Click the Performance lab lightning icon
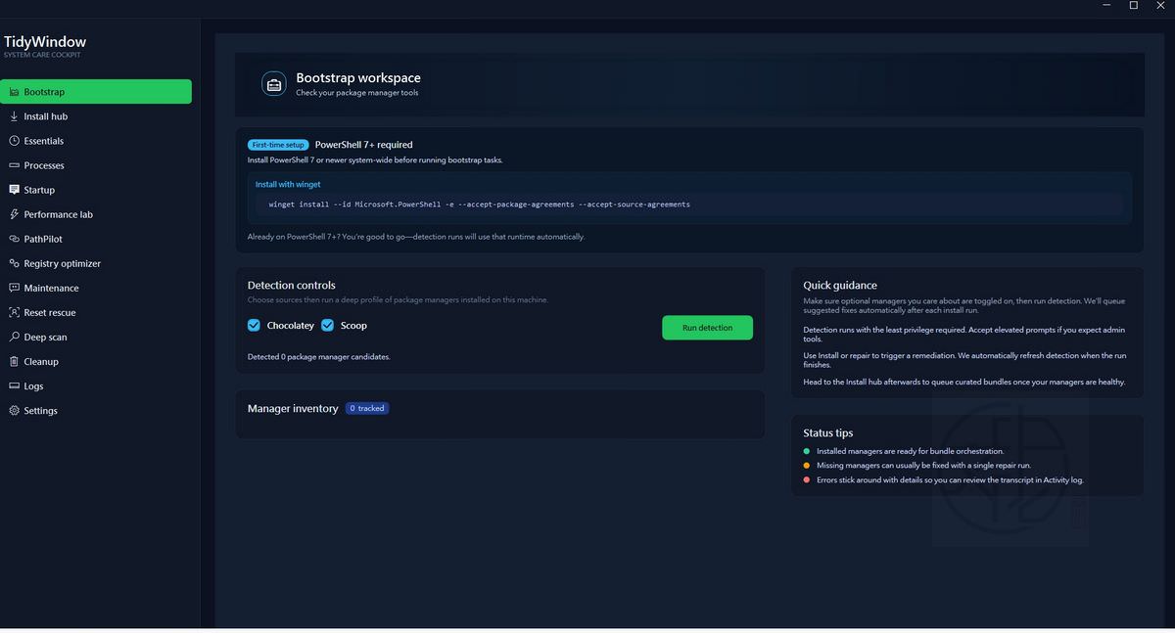Screen dimensions: 1175x633 (x=15, y=214)
